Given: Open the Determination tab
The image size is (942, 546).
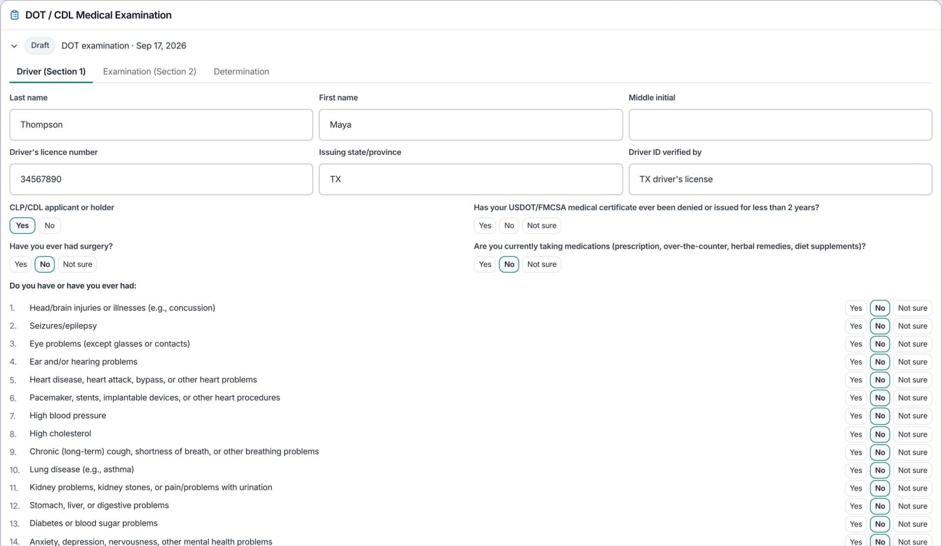Looking at the screenshot, I should click(x=241, y=71).
